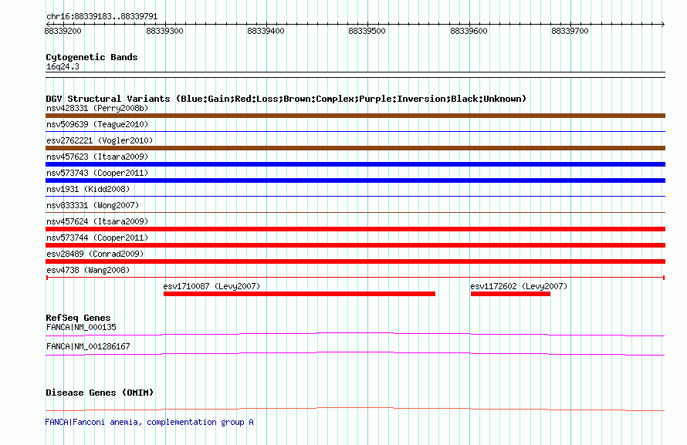Screen dimensions: 687x445
Task: Click ruler position 88339700
Action: (570, 31)
